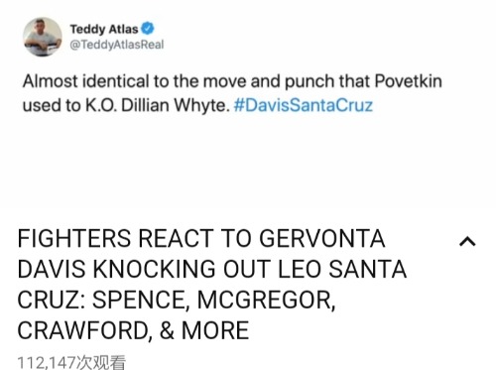Tap the CRUZ: SPENCE, MCGREGOR title line
This screenshot has width=496, height=370.
(x=177, y=301)
